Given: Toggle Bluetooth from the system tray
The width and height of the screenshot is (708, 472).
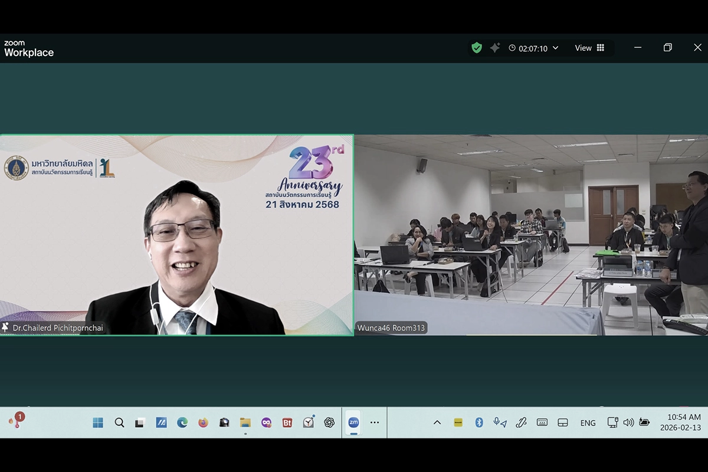Looking at the screenshot, I should (479, 422).
